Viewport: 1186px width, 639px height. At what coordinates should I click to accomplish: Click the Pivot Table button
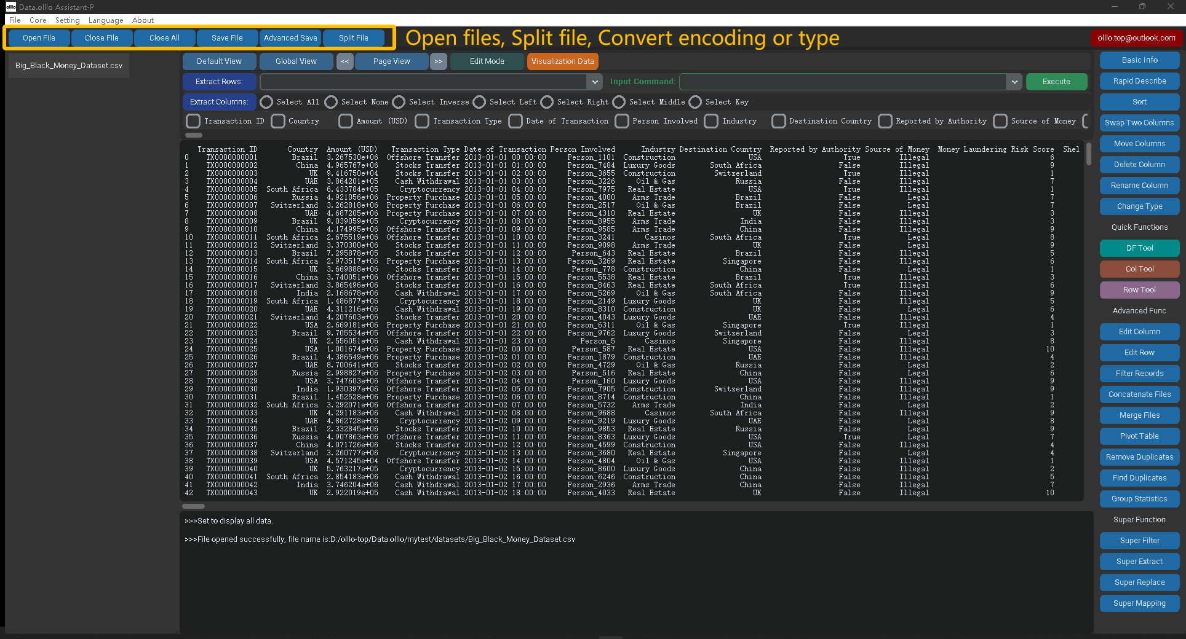(x=1139, y=436)
